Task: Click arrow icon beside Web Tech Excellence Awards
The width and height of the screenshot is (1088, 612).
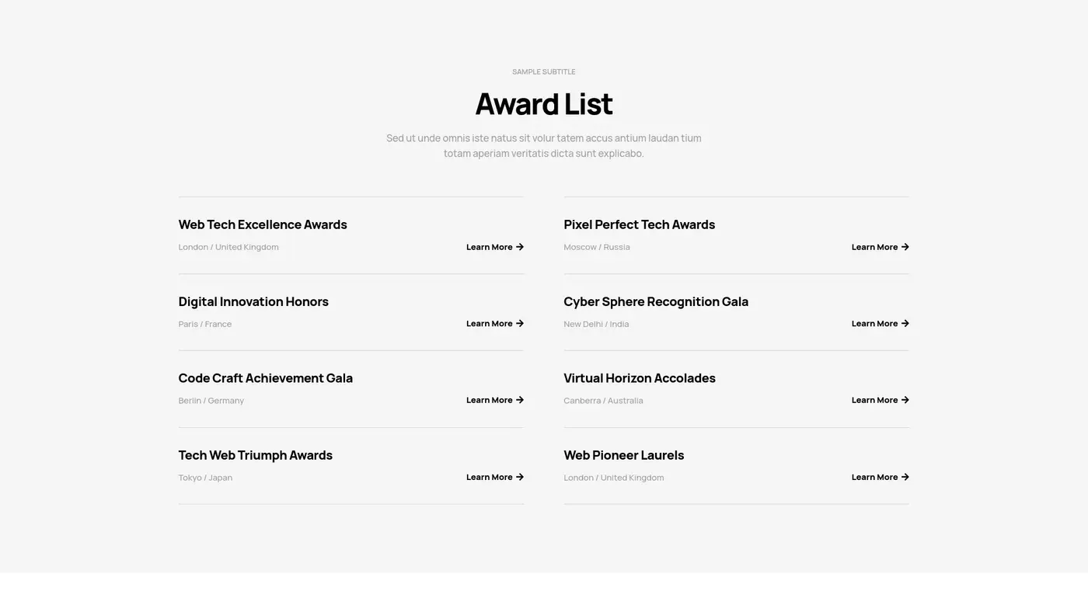Action: (x=520, y=247)
